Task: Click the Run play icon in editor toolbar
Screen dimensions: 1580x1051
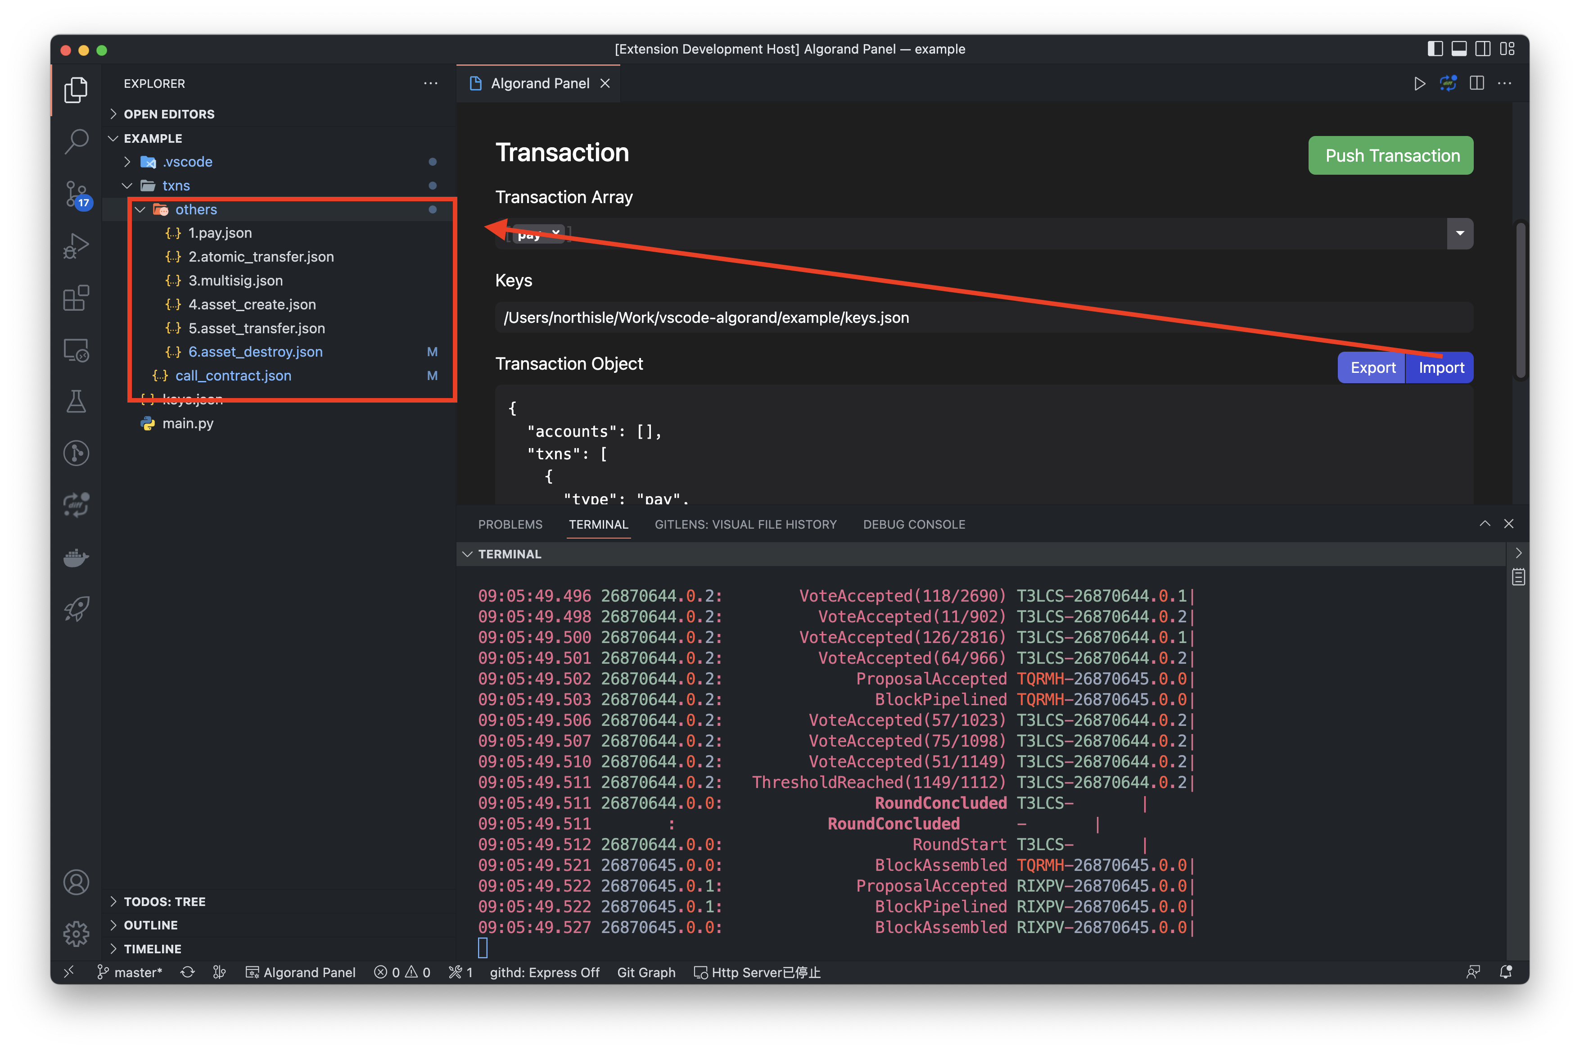Action: pos(1419,84)
